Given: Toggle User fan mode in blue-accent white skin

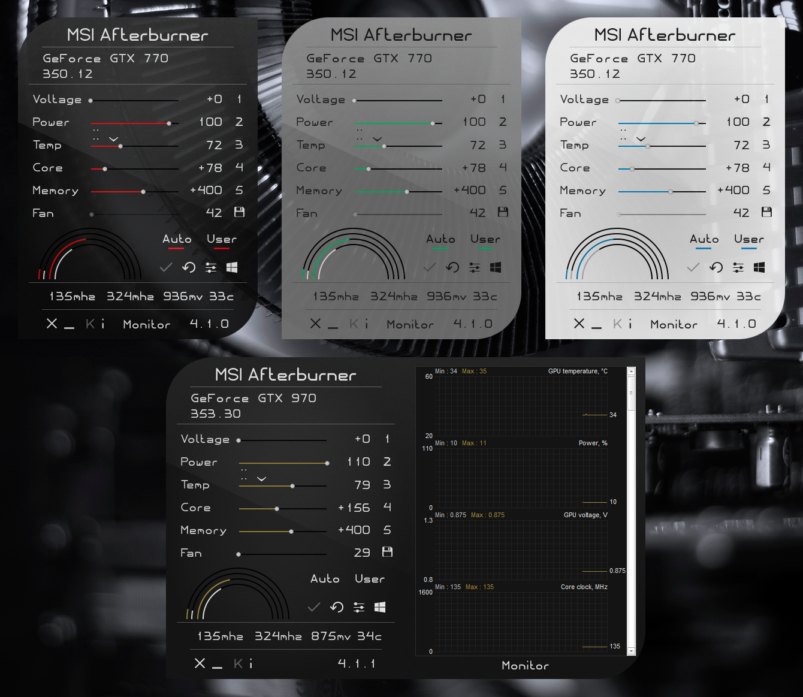Looking at the screenshot, I should pyautogui.click(x=749, y=240).
